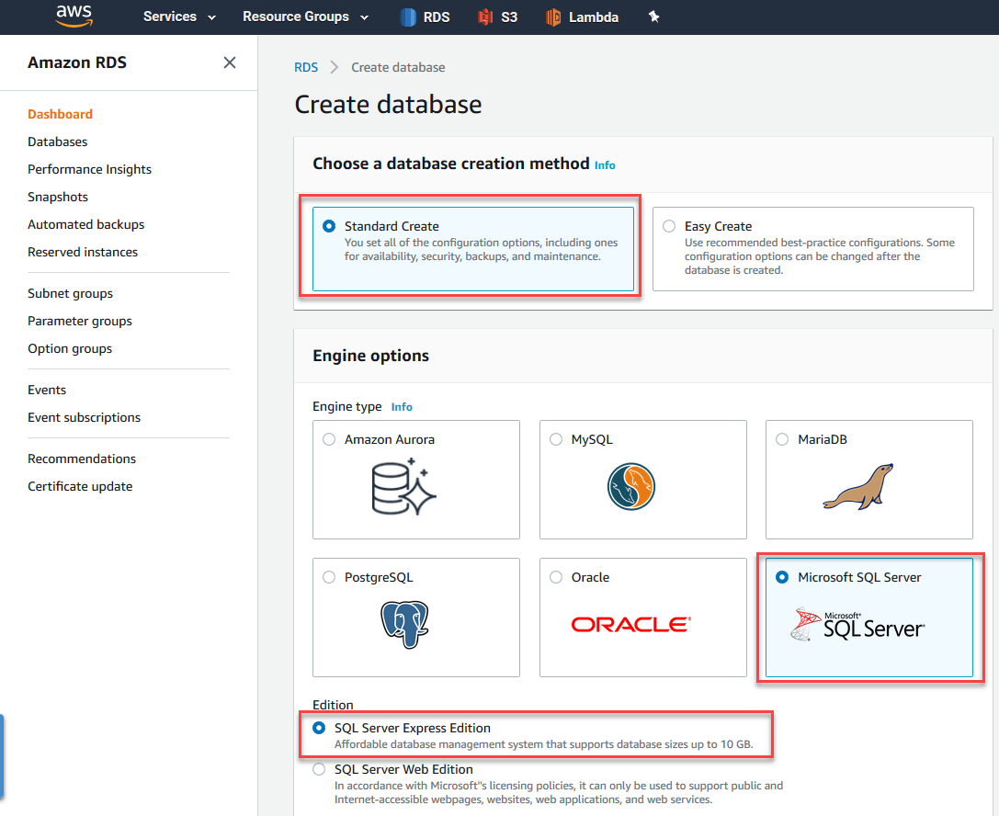Select the Amazon Aurora engine type
Screen dimensions: 999x816
328,439
